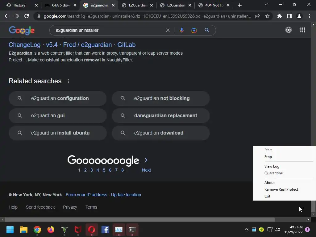Switch to the 404 Not Found tab
Screen dimensions: 316x237
[x=214, y=5]
